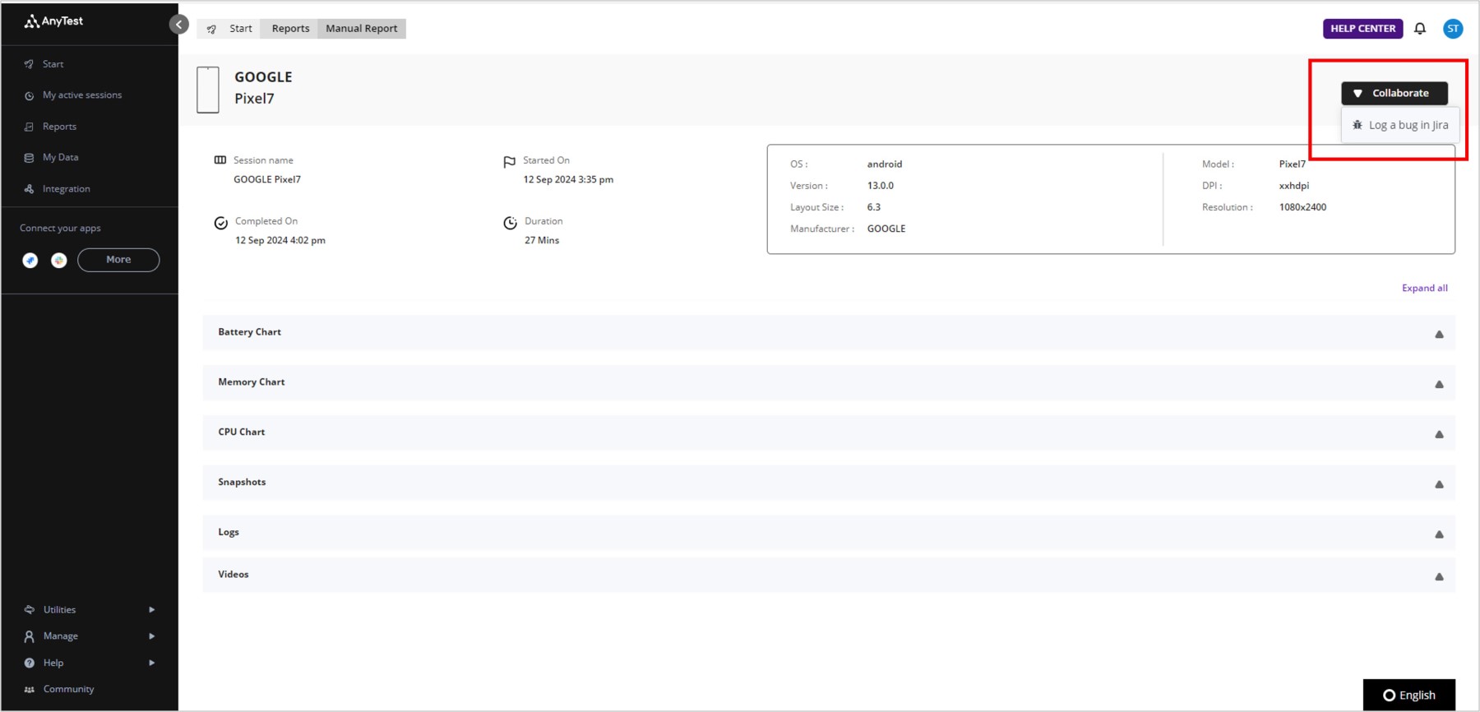Viewport: 1480px width, 712px height.
Task: Click the GOOGLE device title heading
Action: coord(263,77)
